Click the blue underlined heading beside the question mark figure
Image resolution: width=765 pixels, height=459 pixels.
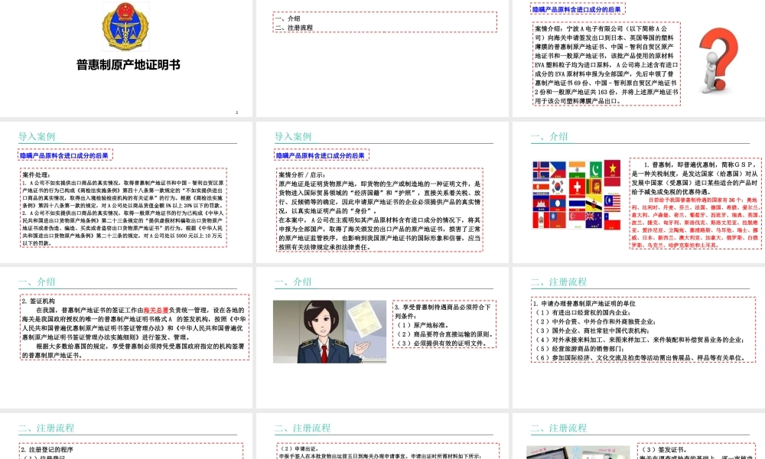(x=578, y=9)
